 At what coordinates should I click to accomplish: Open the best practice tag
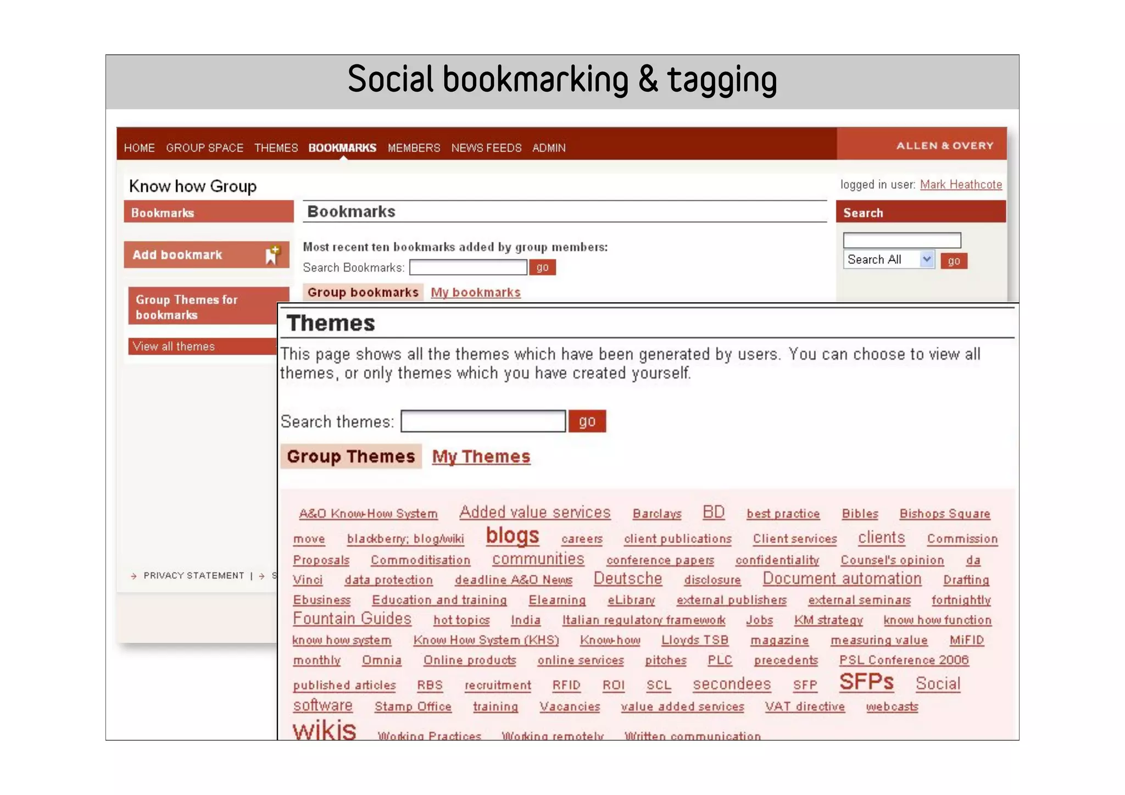click(783, 514)
